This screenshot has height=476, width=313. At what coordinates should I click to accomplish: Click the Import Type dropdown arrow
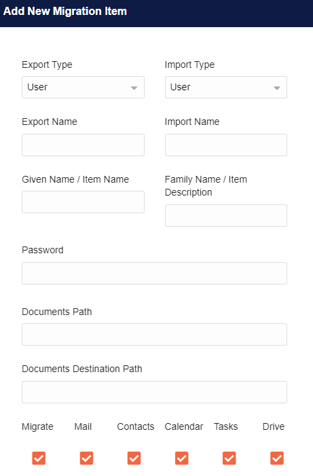(x=276, y=88)
